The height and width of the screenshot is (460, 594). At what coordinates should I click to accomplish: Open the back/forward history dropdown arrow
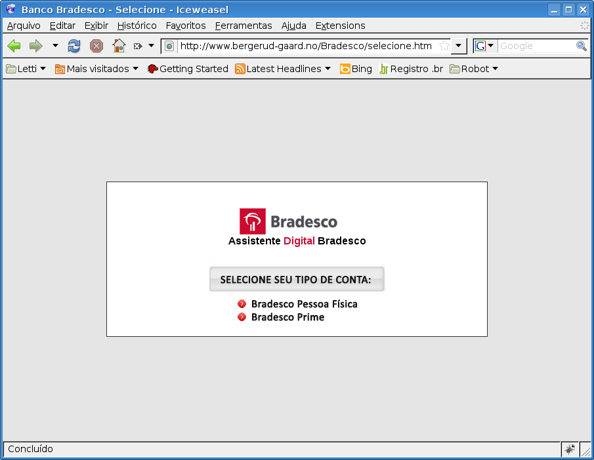pyautogui.click(x=55, y=46)
